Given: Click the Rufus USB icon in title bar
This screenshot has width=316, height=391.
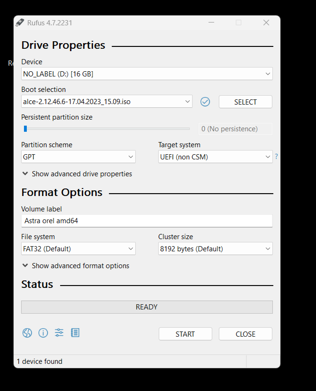Looking at the screenshot, I should pyautogui.click(x=20, y=23).
